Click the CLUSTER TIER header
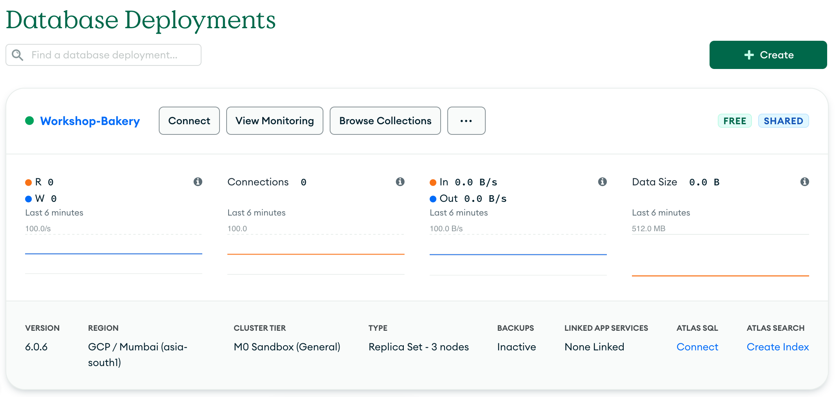This screenshot has height=397, width=835. pos(260,328)
